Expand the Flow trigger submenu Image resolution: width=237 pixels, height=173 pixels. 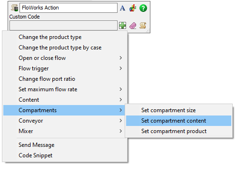[x=65, y=68]
